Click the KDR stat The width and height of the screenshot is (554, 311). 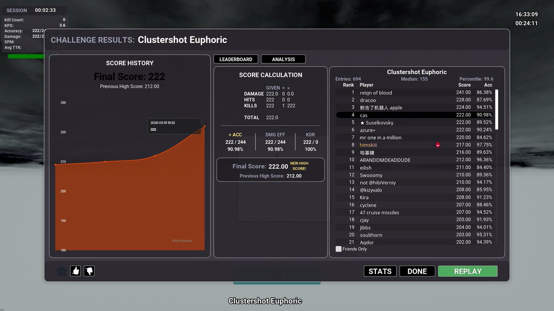click(x=310, y=142)
